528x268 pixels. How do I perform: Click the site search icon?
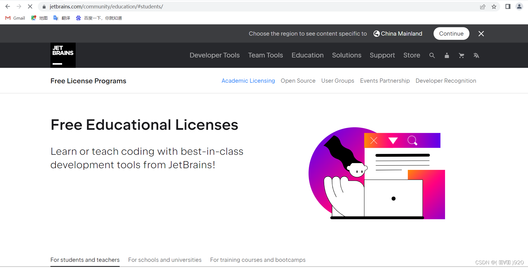[432, 56]
